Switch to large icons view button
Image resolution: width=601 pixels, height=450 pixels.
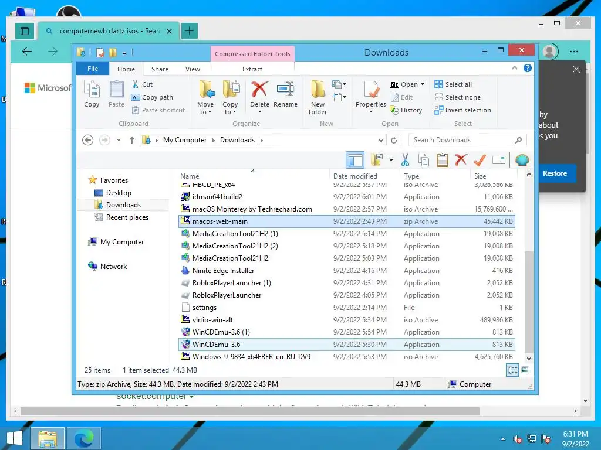point(525,370)
